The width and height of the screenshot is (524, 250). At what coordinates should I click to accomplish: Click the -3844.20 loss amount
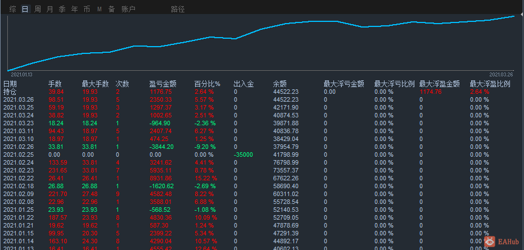(x=162, y=147)
